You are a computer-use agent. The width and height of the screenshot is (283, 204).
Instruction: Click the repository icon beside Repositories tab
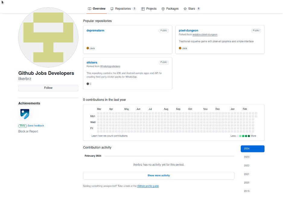pos(111,9)
